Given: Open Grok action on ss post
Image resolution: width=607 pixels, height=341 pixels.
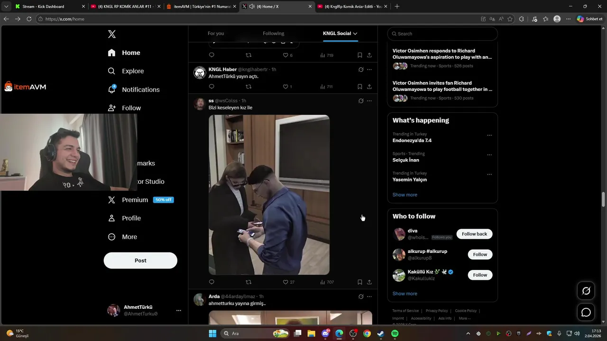Looking at the screenshot, I should (361, 101).
